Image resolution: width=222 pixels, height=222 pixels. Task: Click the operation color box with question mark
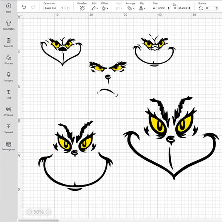click(x=68, y=8)
